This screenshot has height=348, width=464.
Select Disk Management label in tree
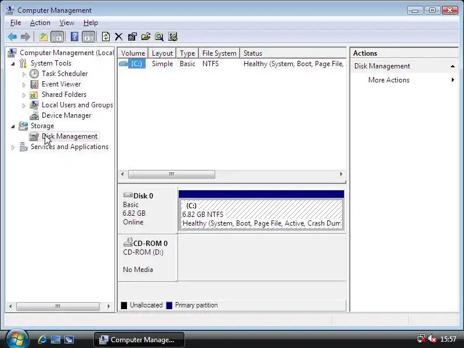click(x=70, y=136)
